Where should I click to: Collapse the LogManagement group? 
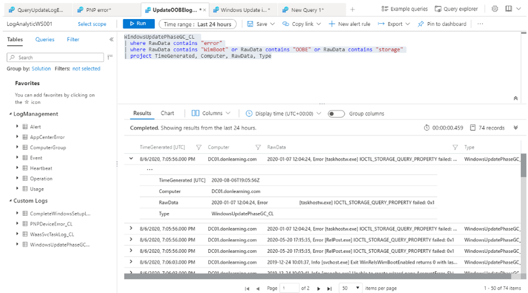pyautogui.click(x=10, y=114)
